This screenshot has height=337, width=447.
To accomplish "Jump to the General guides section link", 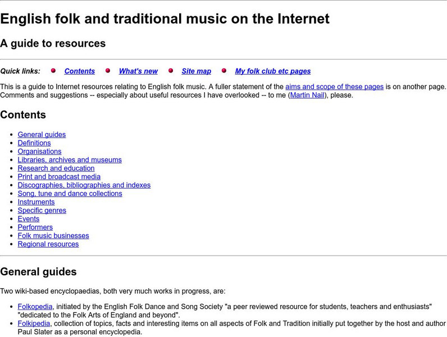I will click(x=42, y=134).
